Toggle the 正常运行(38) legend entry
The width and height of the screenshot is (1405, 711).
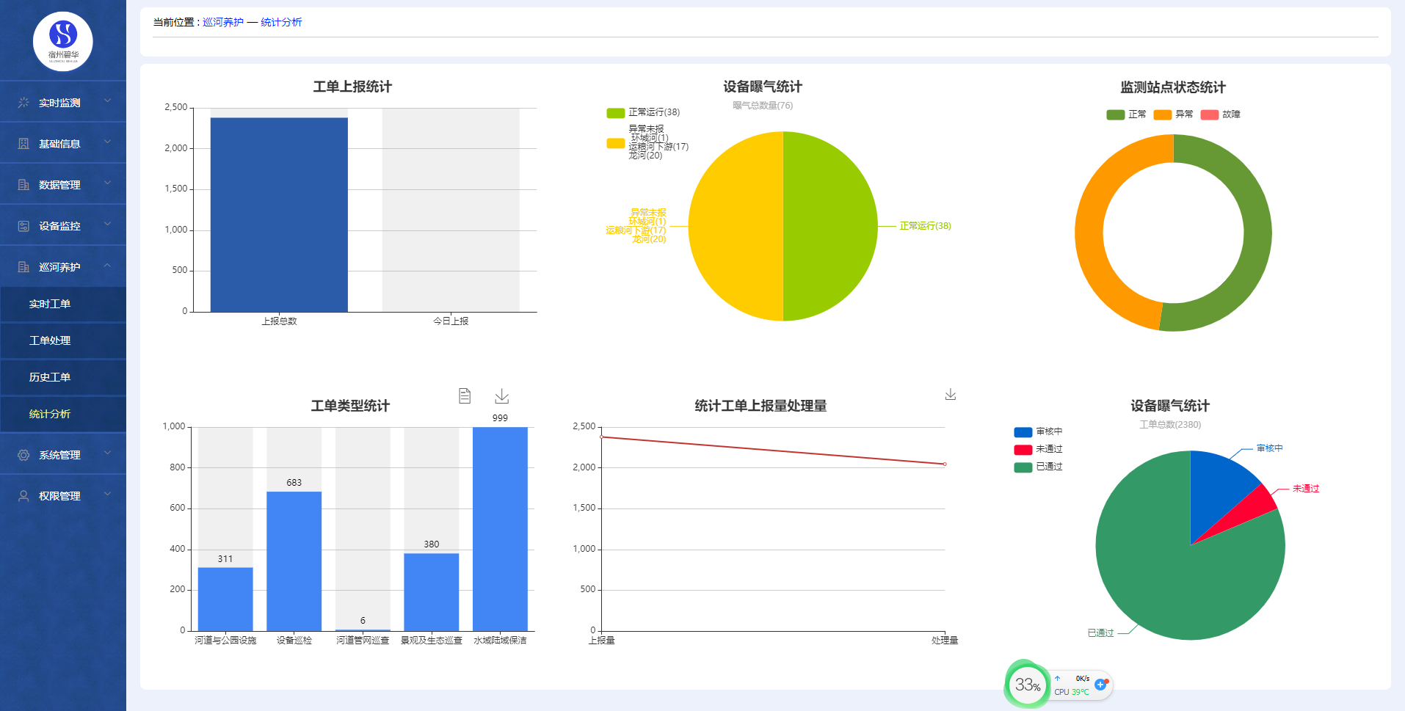click(643, 112)
